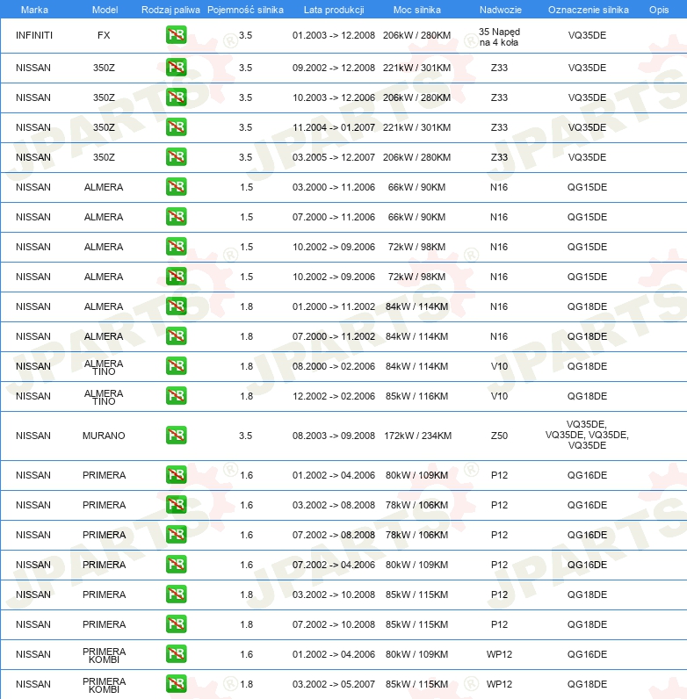
Task: Click the '03.2005 -> 12.2007' date cell
Action: click(334, 157)
